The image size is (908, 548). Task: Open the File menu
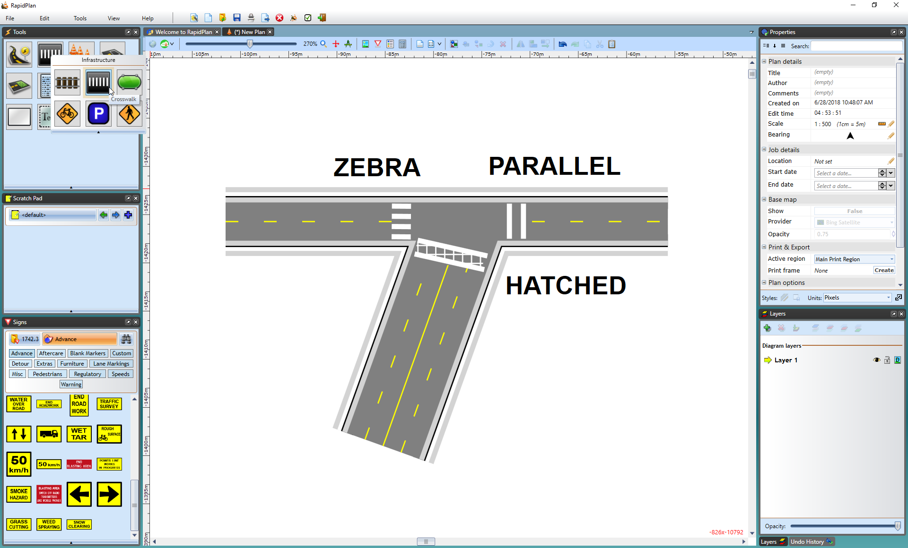coord(10,18)
